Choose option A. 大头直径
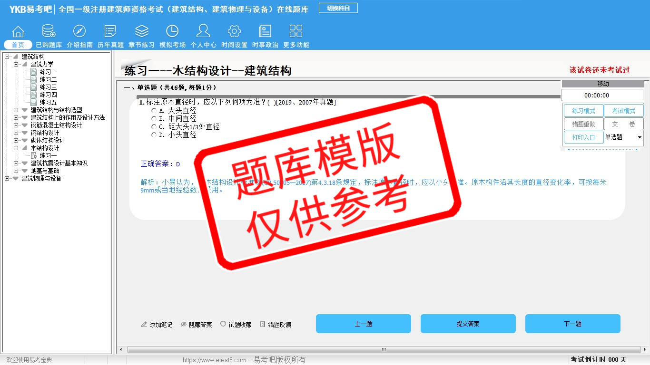650x365 pixels. (x=154, y=111)
